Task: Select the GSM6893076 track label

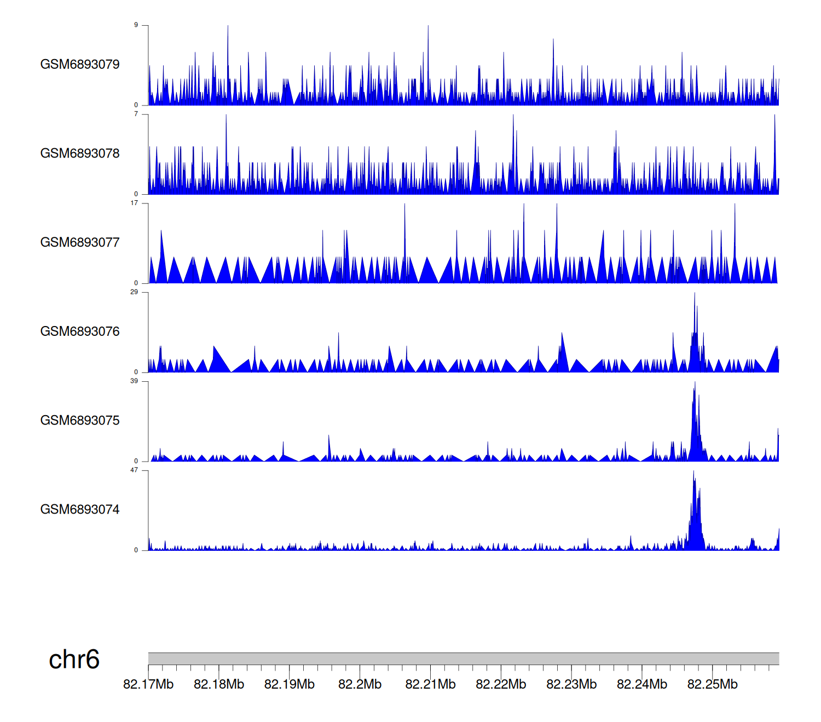Action: click(80, 331)
